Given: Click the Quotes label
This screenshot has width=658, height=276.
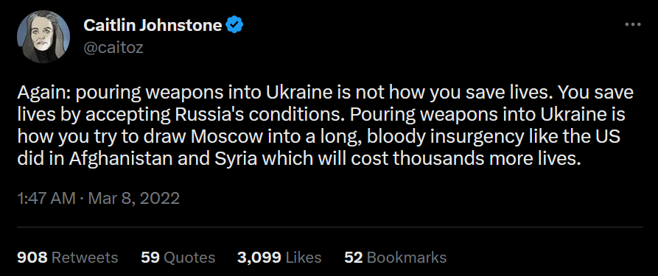Looking at the screenshot, I should tap(189, 257).
